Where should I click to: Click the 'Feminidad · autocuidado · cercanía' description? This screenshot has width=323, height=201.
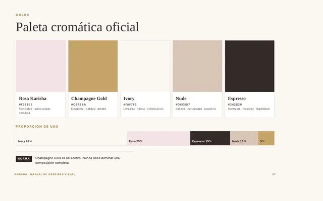click(35, 111)
